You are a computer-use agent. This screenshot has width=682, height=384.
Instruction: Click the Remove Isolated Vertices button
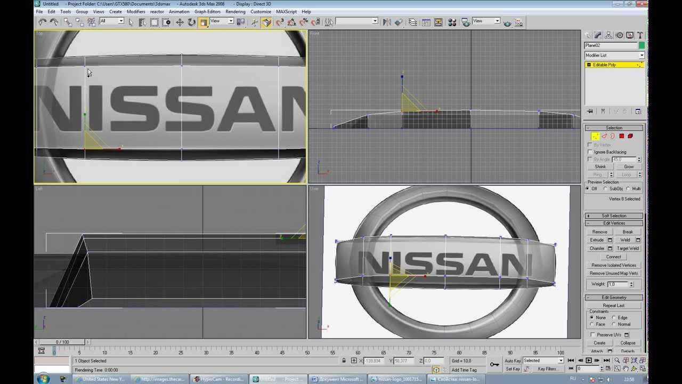click(614, 266)
